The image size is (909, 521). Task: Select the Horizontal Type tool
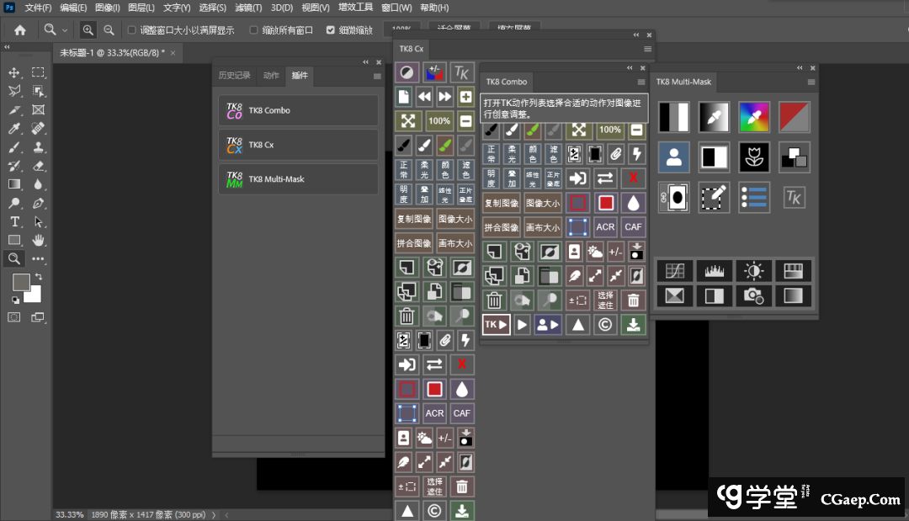(14, 222)
